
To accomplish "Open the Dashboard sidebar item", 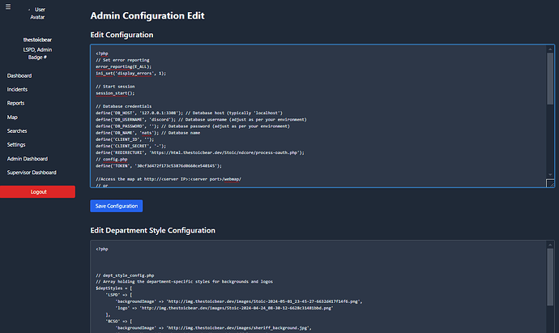I will tap(19, 75).
